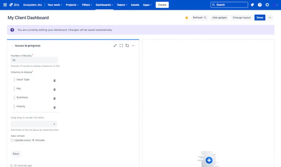This screenshot has width=281, height=167.
Task: Click the Number of Results input field
Action: 34,60
